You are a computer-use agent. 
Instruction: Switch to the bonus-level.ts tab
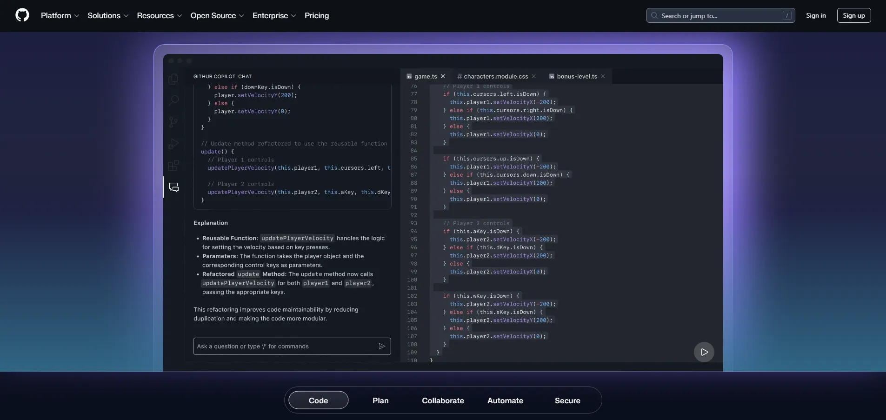577,76
